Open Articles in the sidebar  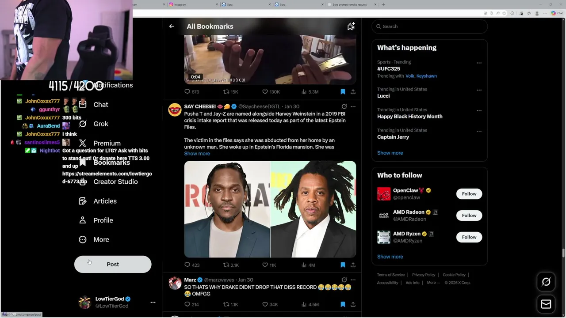tap(98, 201)
